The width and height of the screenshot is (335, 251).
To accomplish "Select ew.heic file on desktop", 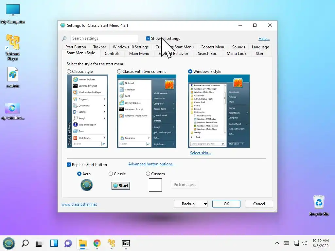I will click(x=13, y=77).
